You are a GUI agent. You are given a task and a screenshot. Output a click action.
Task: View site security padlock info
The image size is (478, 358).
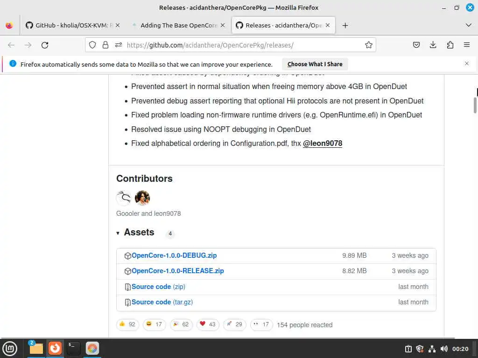click(x=105, y=45)
